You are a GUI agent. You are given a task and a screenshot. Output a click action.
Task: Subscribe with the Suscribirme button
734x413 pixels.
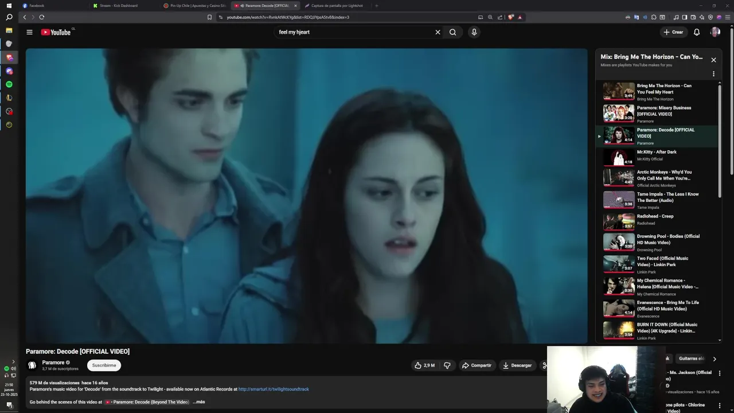coord(104,365)
